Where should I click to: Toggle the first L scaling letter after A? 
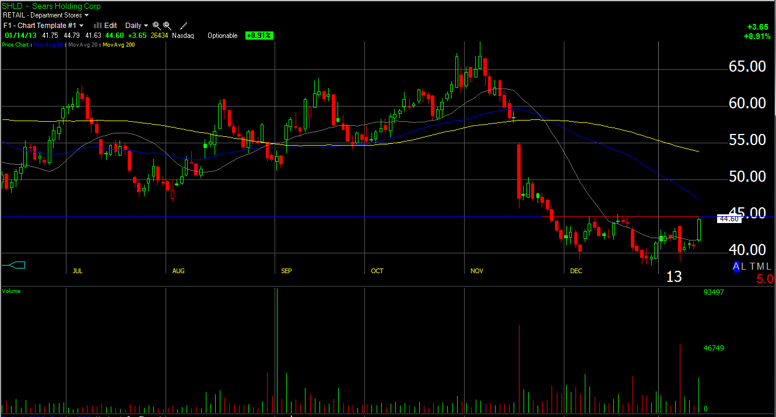(744, 266)
